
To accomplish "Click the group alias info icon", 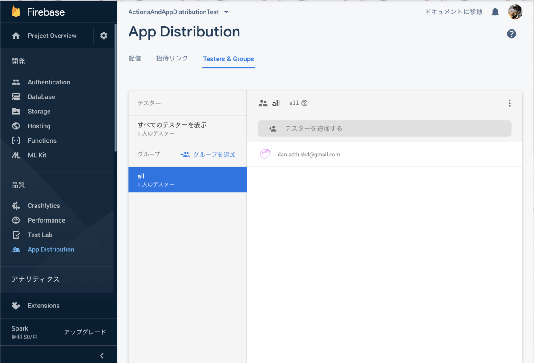I will click(304, 103).
